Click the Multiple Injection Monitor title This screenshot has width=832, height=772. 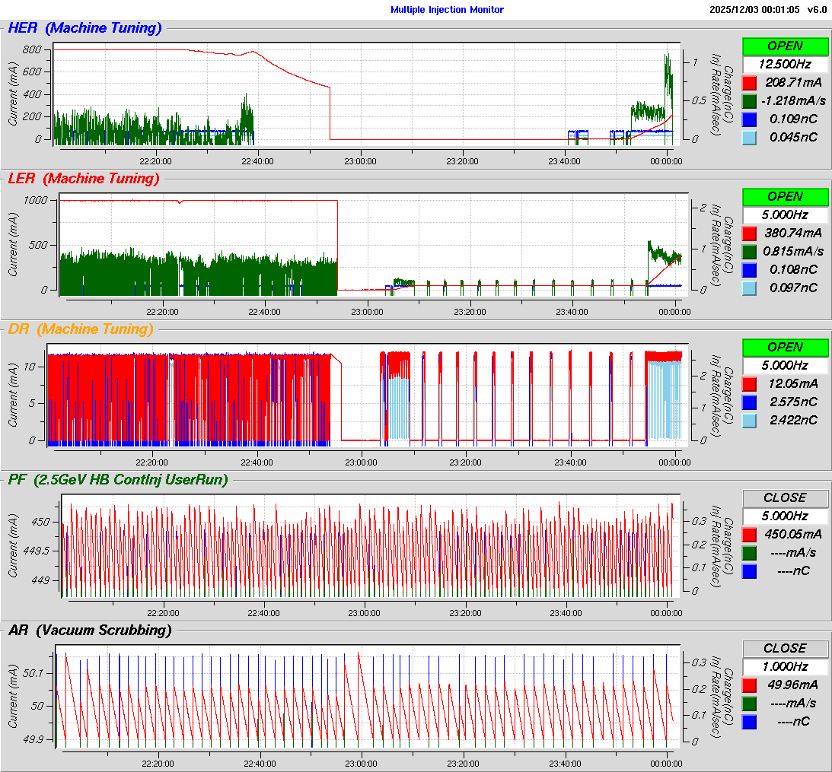tap(447, 10)
